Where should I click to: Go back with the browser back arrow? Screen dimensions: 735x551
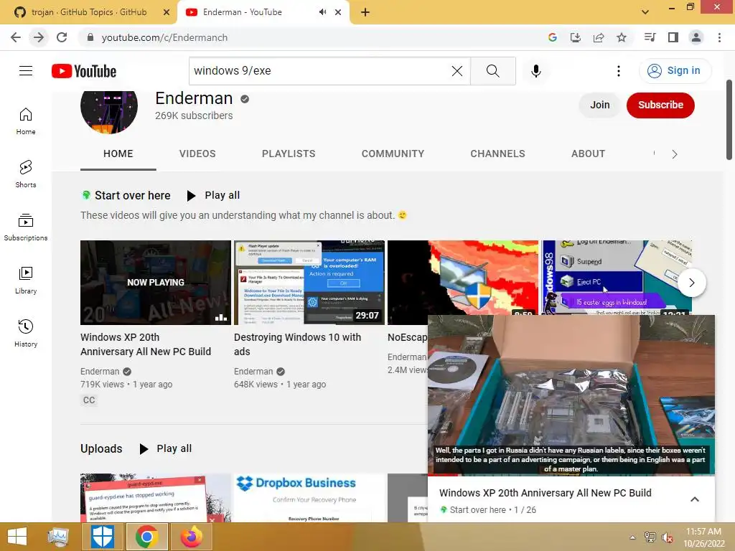[16, 37]
